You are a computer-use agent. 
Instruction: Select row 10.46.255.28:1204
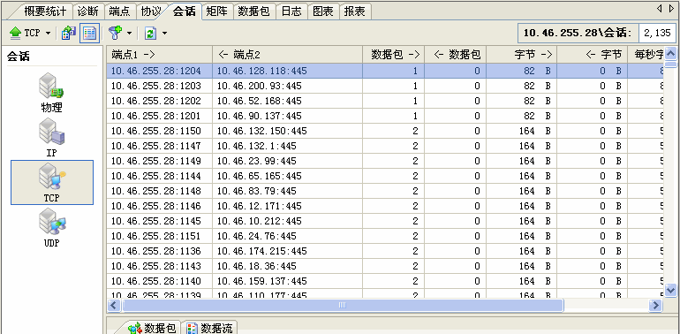pyautogui.click(x=385, y=71)
